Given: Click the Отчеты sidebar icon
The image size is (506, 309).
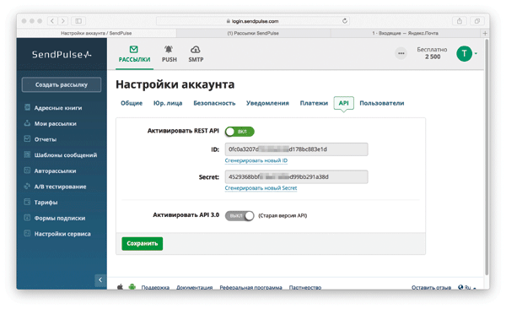Looking at the screenshot, I should click(28, 139).
